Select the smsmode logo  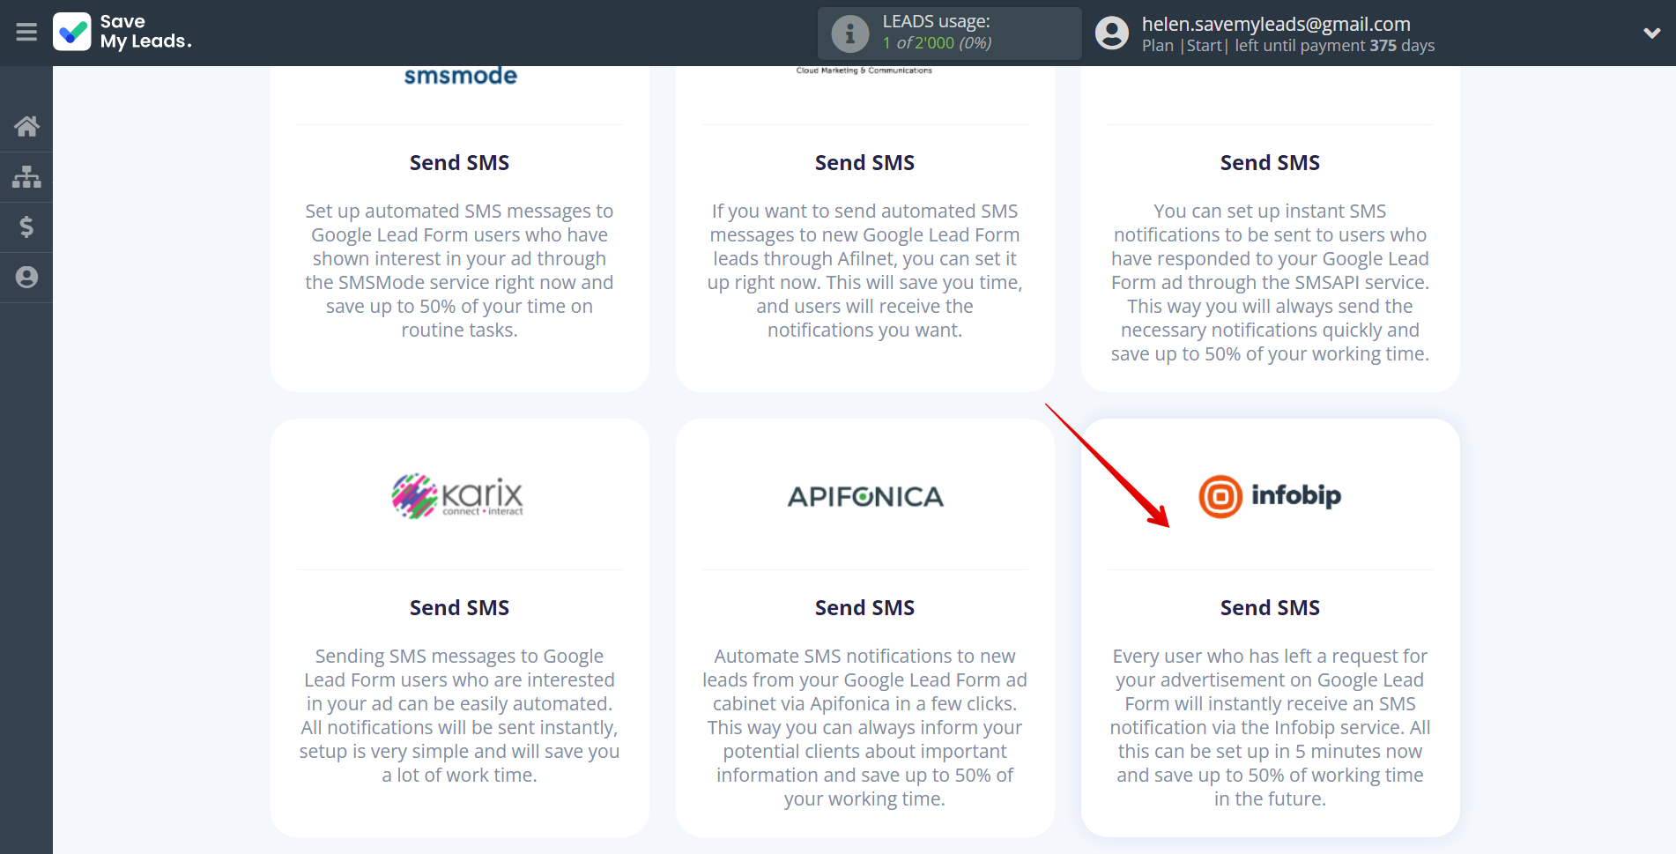460,76
